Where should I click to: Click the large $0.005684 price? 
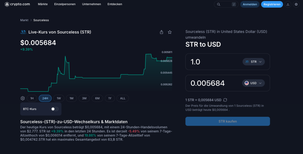tap(38, 42)
